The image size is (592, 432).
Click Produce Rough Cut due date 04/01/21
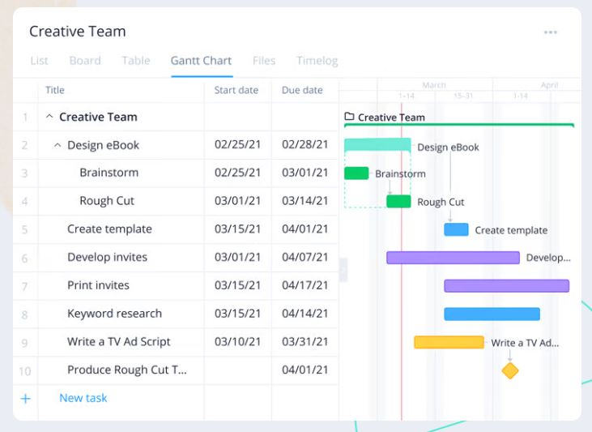click(x=305, y=370)
